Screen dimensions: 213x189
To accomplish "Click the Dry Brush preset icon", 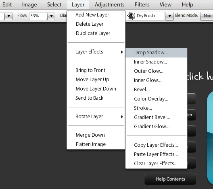I will point(131,16).
